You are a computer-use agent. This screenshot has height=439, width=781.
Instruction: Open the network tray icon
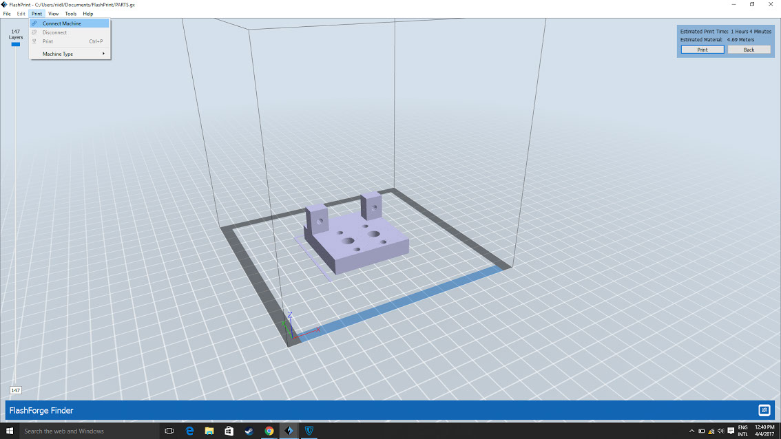[x=711, y=431]
